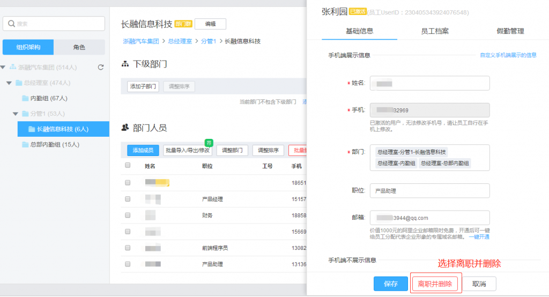
Task: Click the green 荐 badge icon
Action: (x=209, y=143)
